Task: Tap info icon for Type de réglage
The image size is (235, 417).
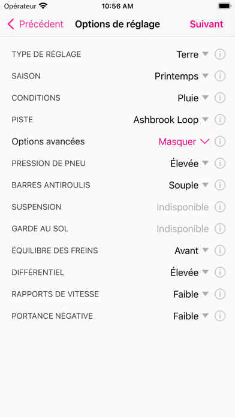Action: (x=220, y=55)
